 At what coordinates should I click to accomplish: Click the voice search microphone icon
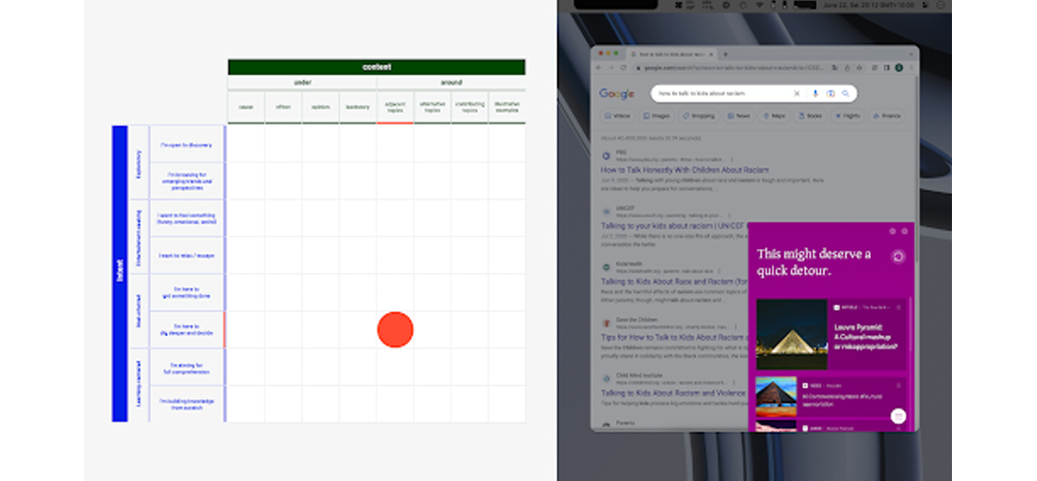(815, 94)
